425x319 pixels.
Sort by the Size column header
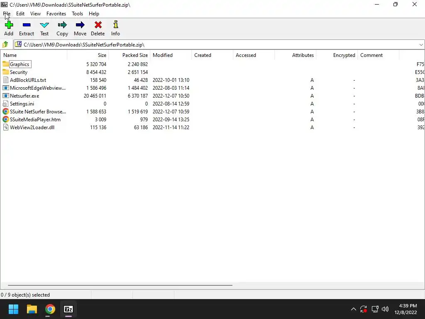[x=88, y=55]
